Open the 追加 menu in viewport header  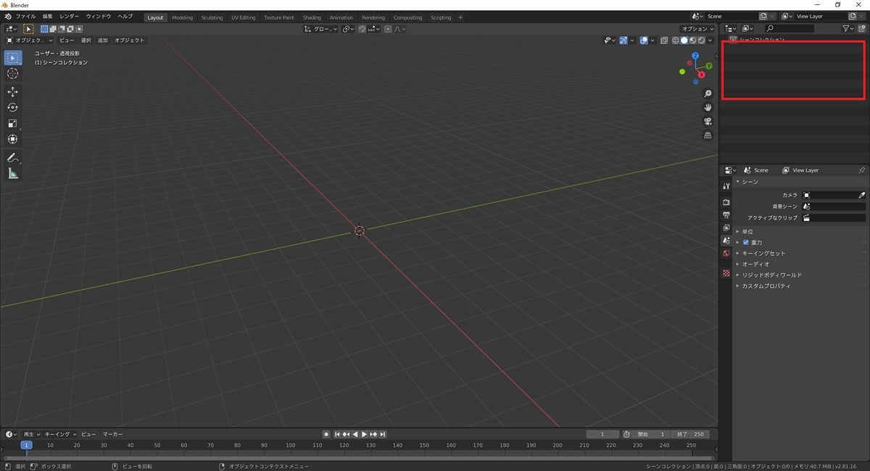click(x=102, y=41)
